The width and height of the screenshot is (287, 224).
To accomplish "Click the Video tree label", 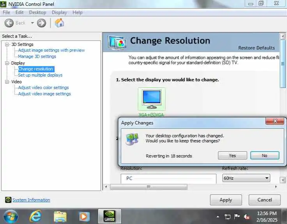I will (x=16, y=82).
